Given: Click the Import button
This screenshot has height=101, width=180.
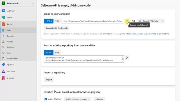Looking at the screenshot, I should pyautogui.click(x=49, y=80).
